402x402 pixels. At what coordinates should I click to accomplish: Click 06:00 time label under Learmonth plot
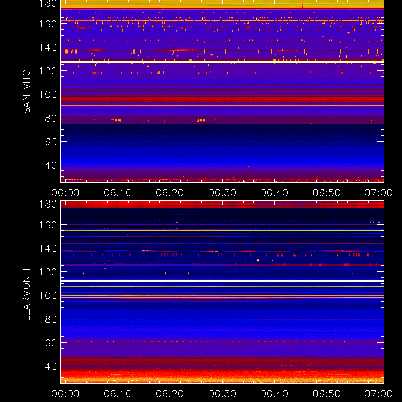click(x=65, y=394)
